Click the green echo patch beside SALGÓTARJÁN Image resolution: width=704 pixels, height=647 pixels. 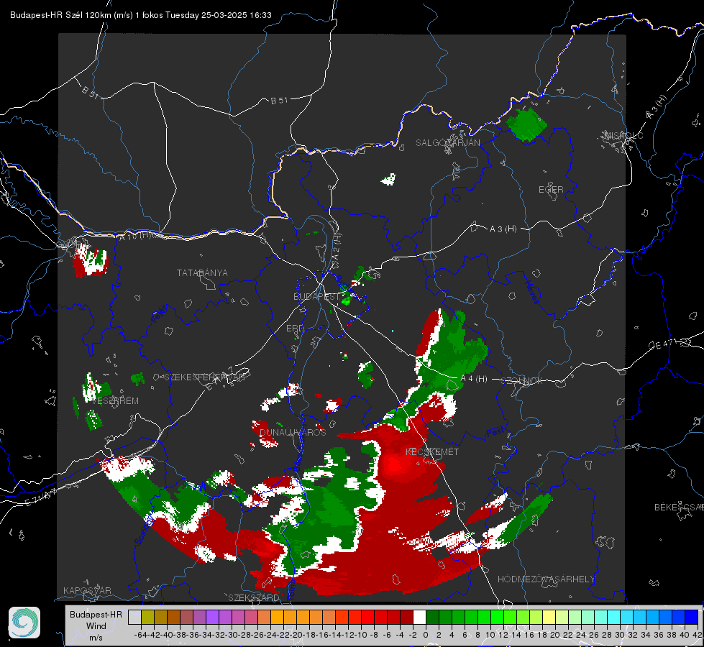tap(526, 124)
